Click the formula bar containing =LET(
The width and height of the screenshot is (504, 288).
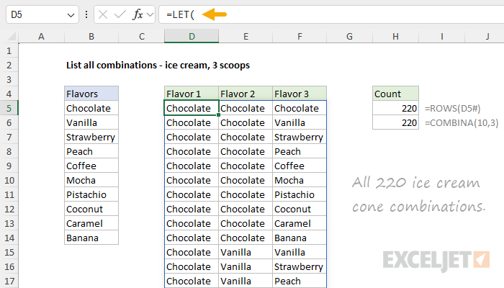click(331, 14)
